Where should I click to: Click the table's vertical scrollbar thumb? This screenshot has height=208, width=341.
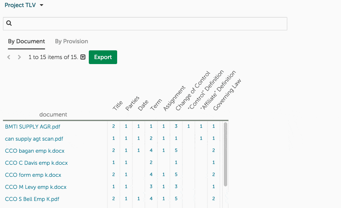pyautogui.click(x=225, y=154)
